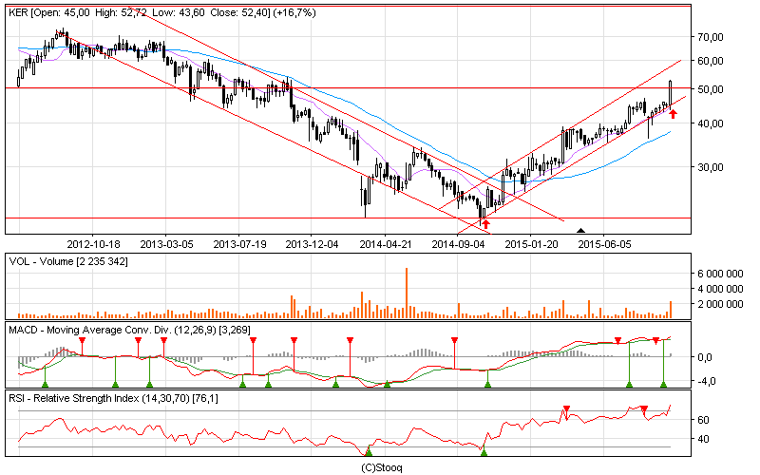Screen dimensions: 760x475
Task: Click the tallest volume spike bar
Action: 407,293
